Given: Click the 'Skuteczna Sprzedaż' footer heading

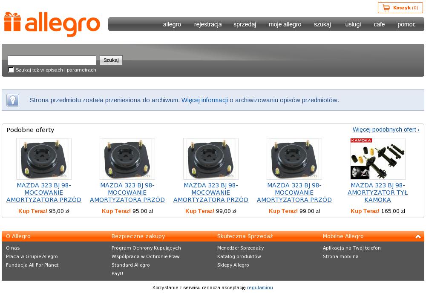Looking at the screenshot, I should 245,236.
